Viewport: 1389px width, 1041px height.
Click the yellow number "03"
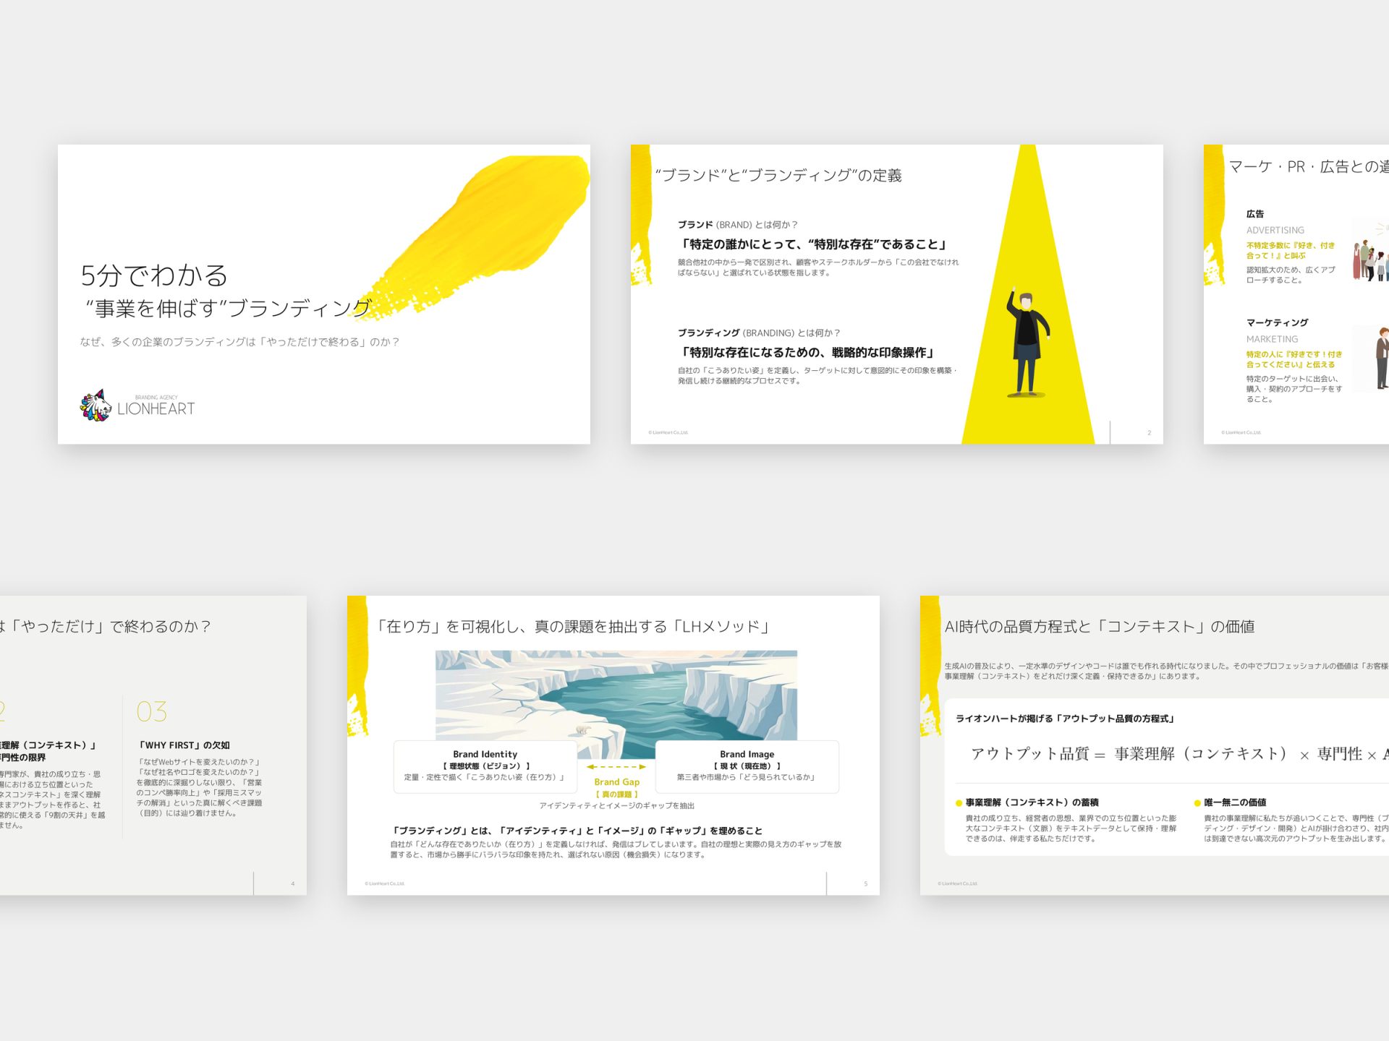pos(152,712)
